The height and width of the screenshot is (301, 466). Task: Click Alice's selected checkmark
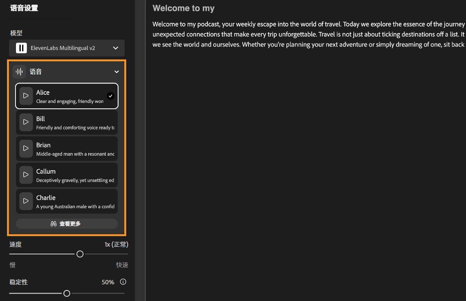111,96
